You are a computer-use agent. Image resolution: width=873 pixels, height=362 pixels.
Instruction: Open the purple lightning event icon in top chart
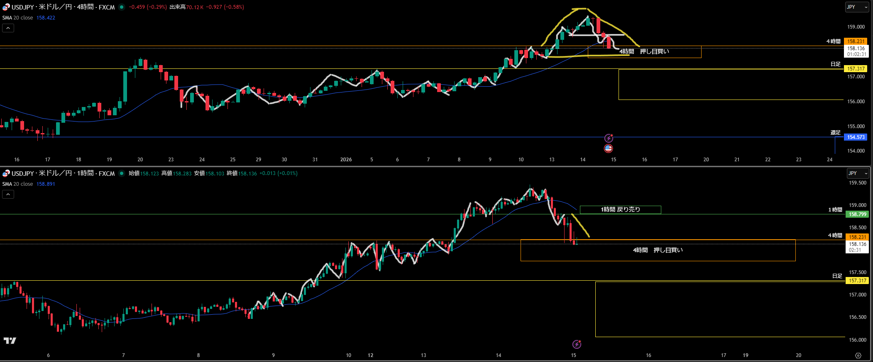coord(609,138)
